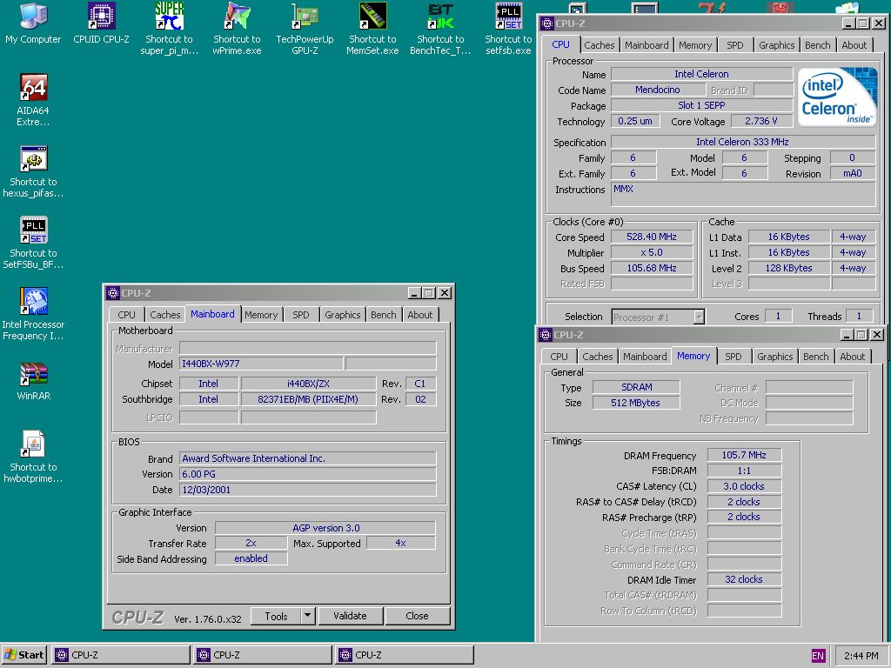Click the Southbridge value 82371EB/MB (PIIX4E/M)

(308, 399)
